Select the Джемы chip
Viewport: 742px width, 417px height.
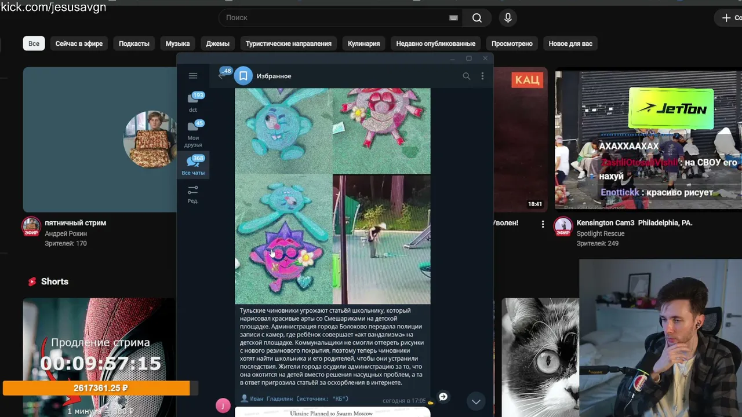click(x=217, y=43)
